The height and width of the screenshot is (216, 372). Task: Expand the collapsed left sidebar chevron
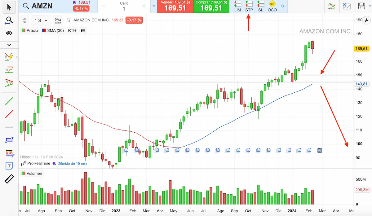pyautogui.click(x=9, y=45)
